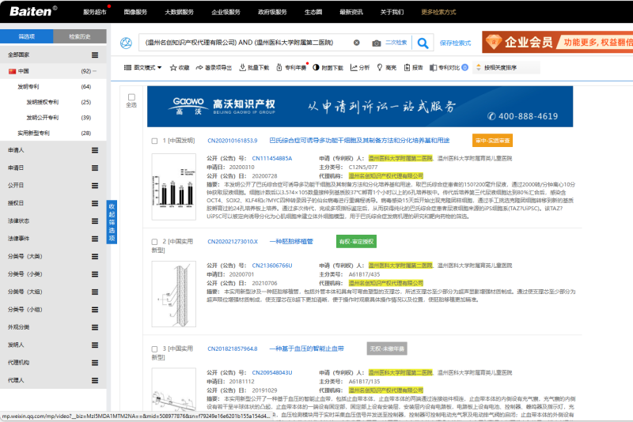Expand the 分类号（大组） filter

(95, 292)
